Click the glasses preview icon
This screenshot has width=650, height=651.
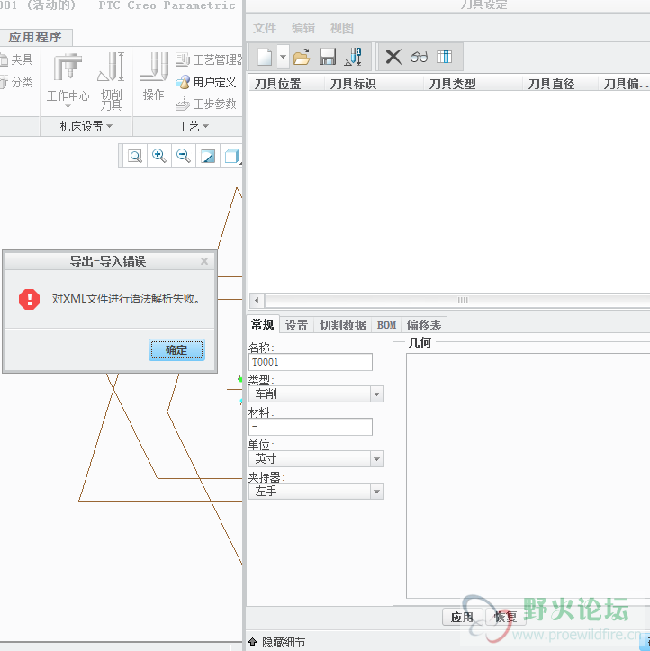tap(419, 57)
